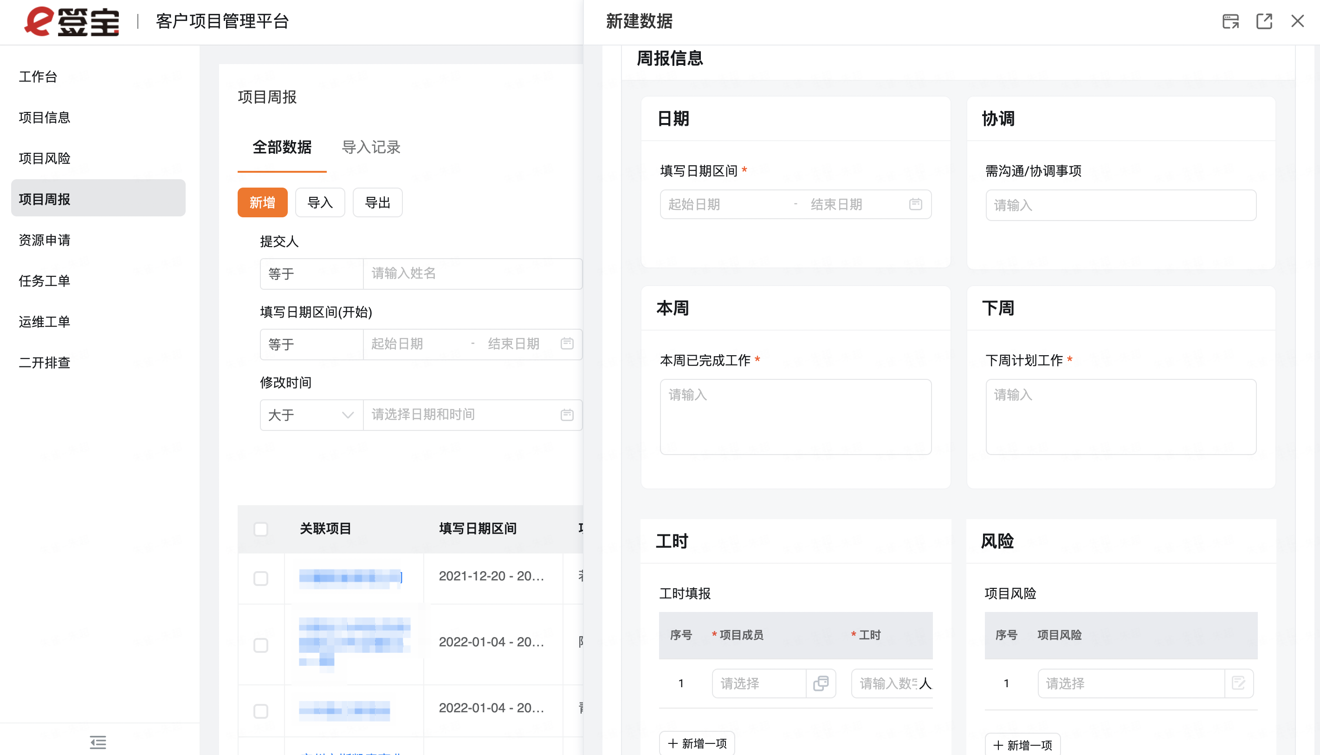Open calendar in the modified-time filter

click(567, 414)
